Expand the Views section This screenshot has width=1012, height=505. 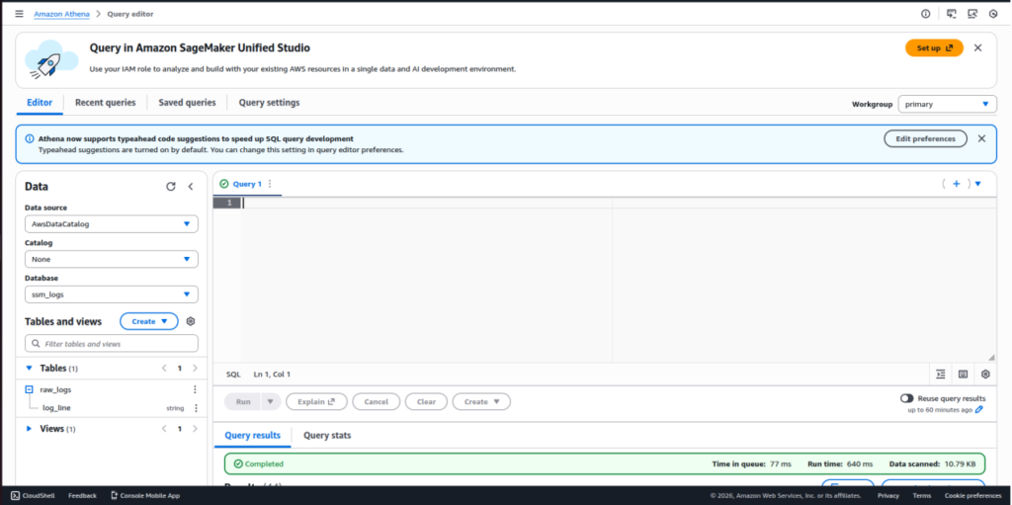(29, 429)
